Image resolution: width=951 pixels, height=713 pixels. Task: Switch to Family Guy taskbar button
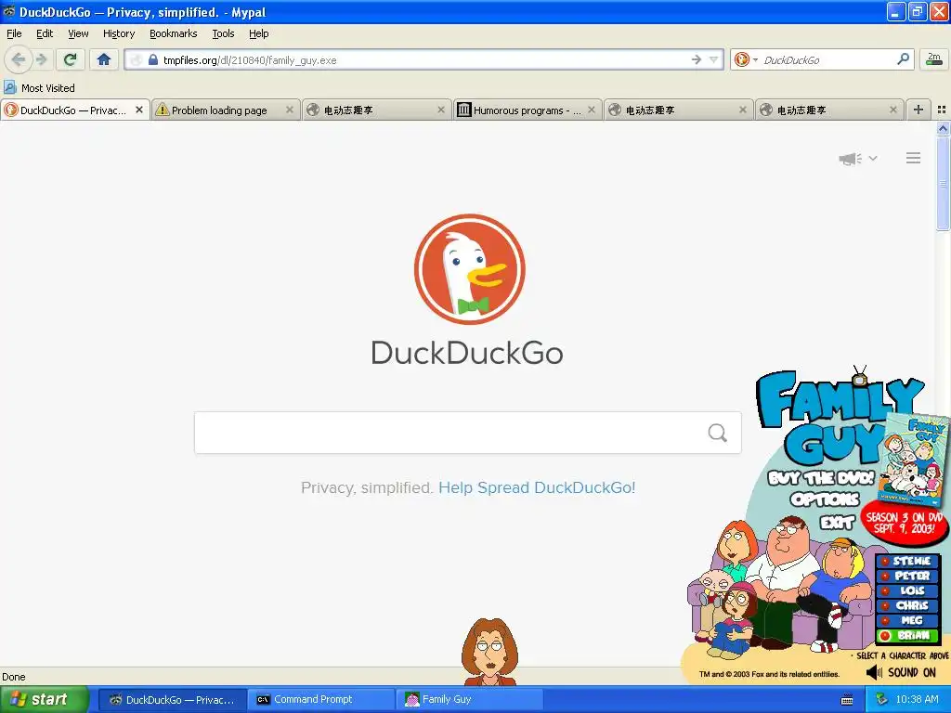tap(469, 700)
